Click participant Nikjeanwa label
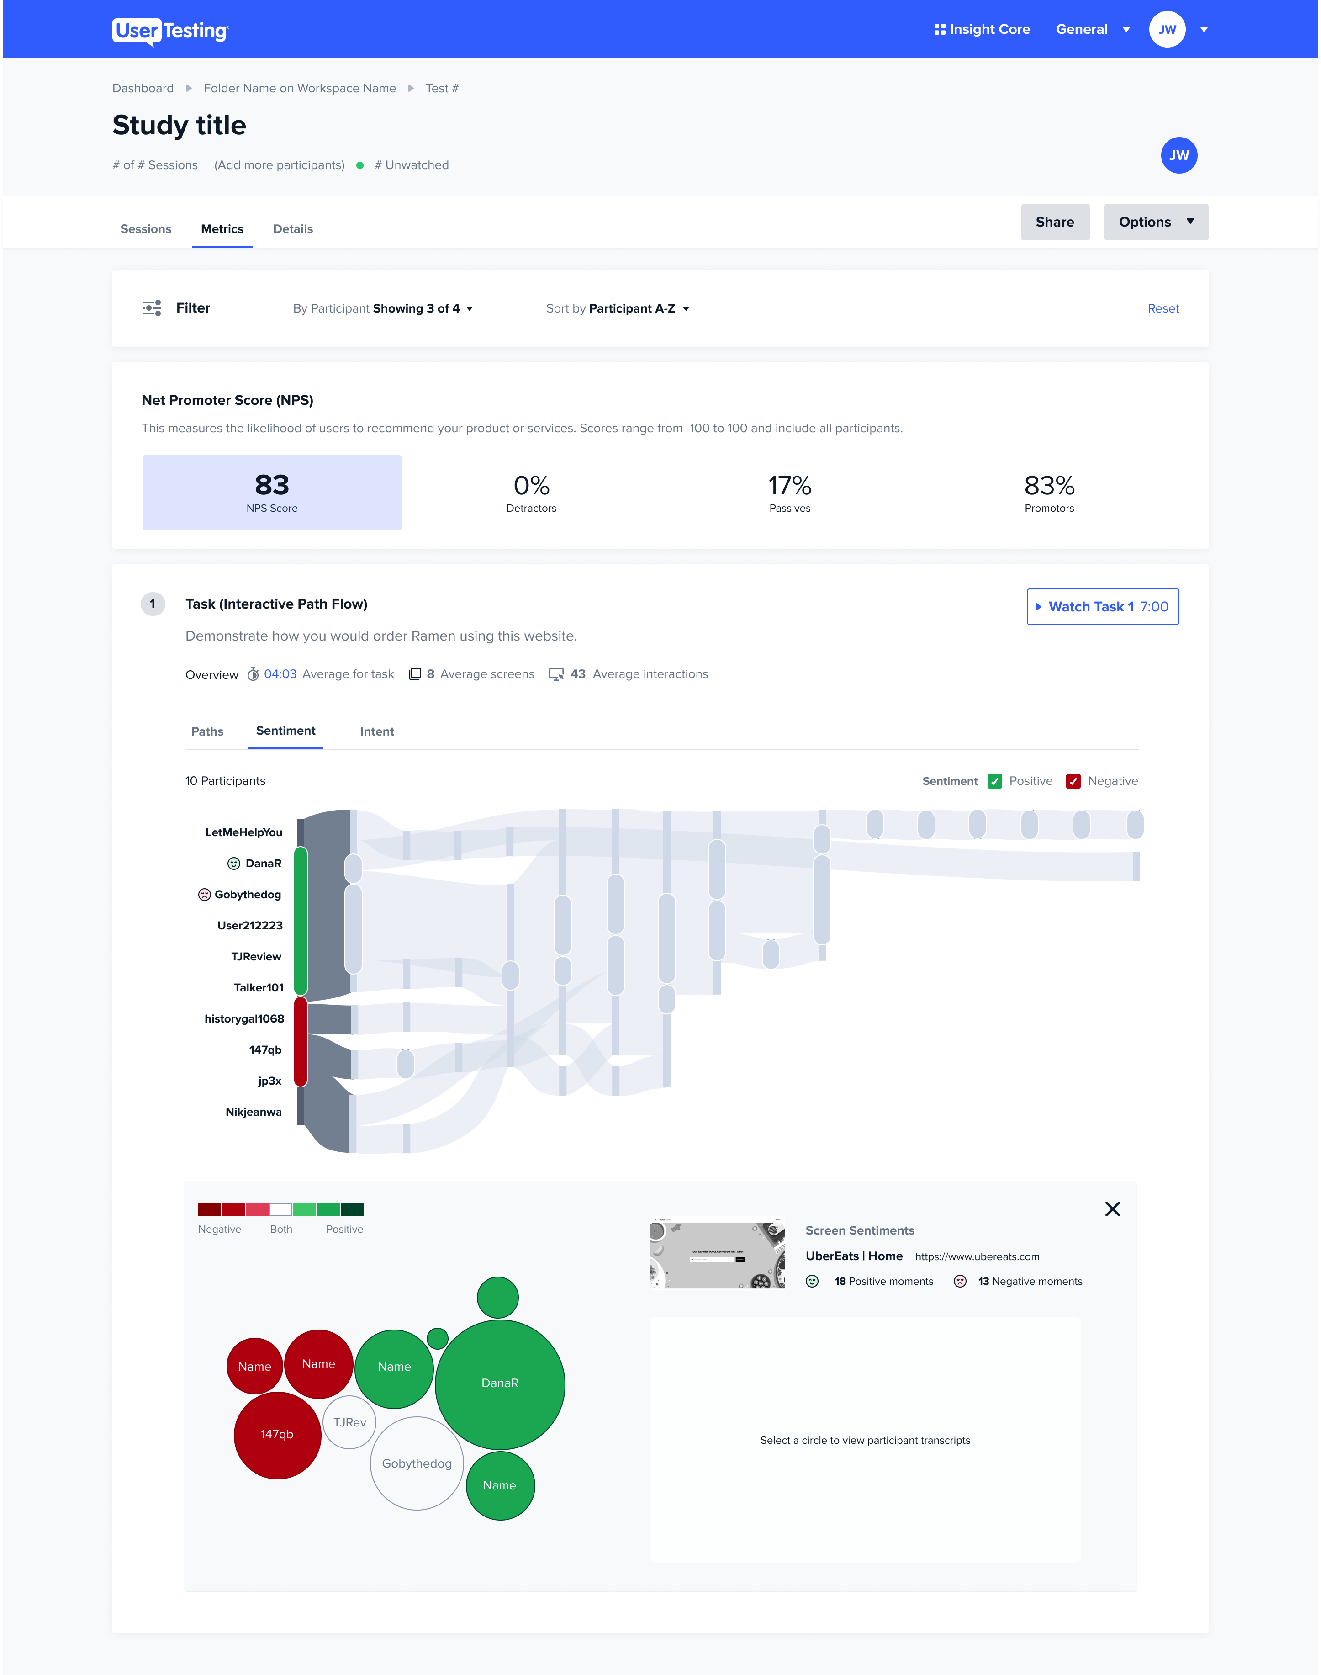Viewport: 1321px width, 1675px height. [x=253, y=1112]
